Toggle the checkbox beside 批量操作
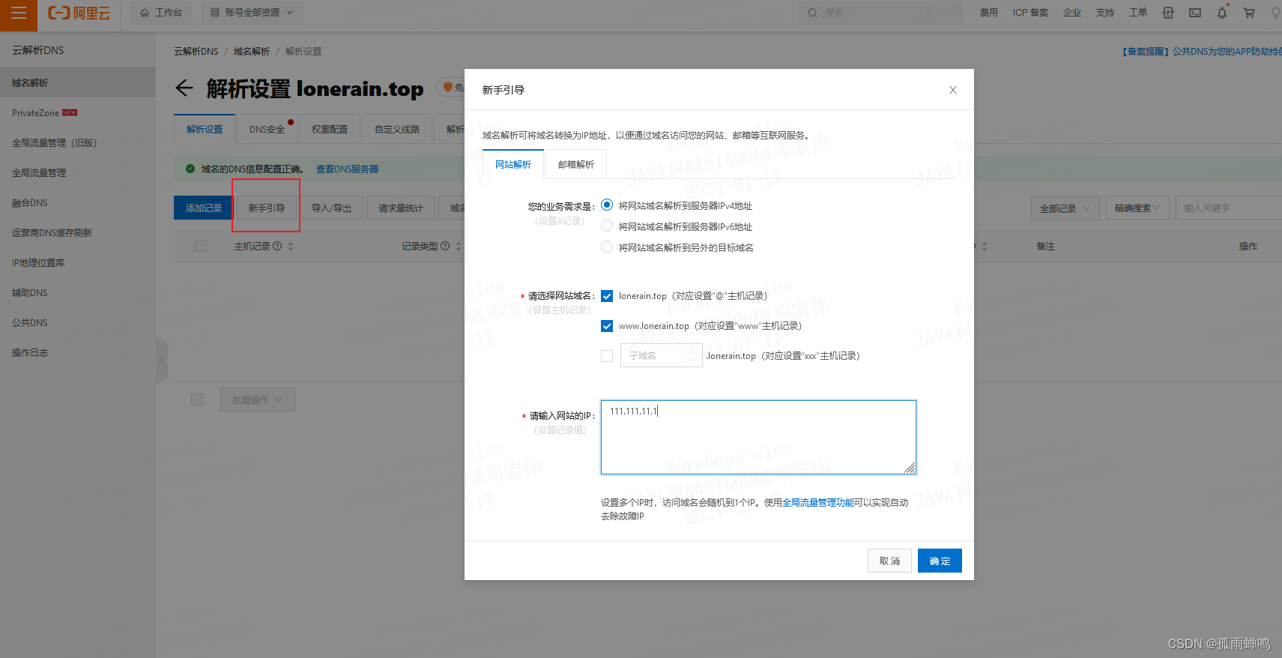The image size is (1282, 658). pyautogui.click(x=197, y=399)
